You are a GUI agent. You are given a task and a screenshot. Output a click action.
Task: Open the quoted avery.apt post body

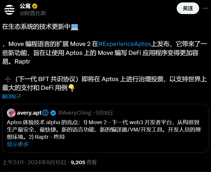point(104,130)
